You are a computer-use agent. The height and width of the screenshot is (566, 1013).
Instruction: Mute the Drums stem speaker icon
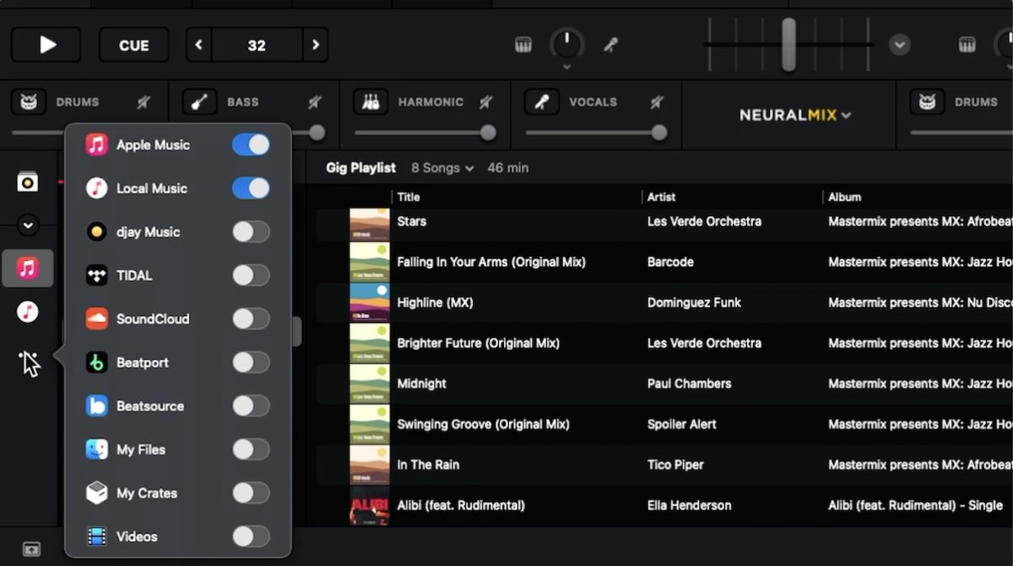tap(144, 102)
